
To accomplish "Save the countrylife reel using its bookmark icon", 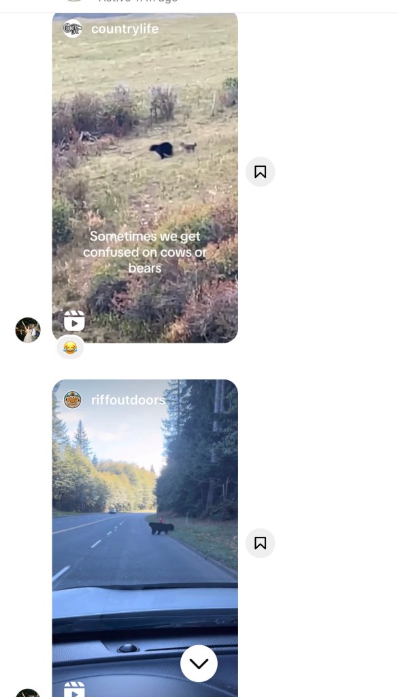I will point(260,172).
